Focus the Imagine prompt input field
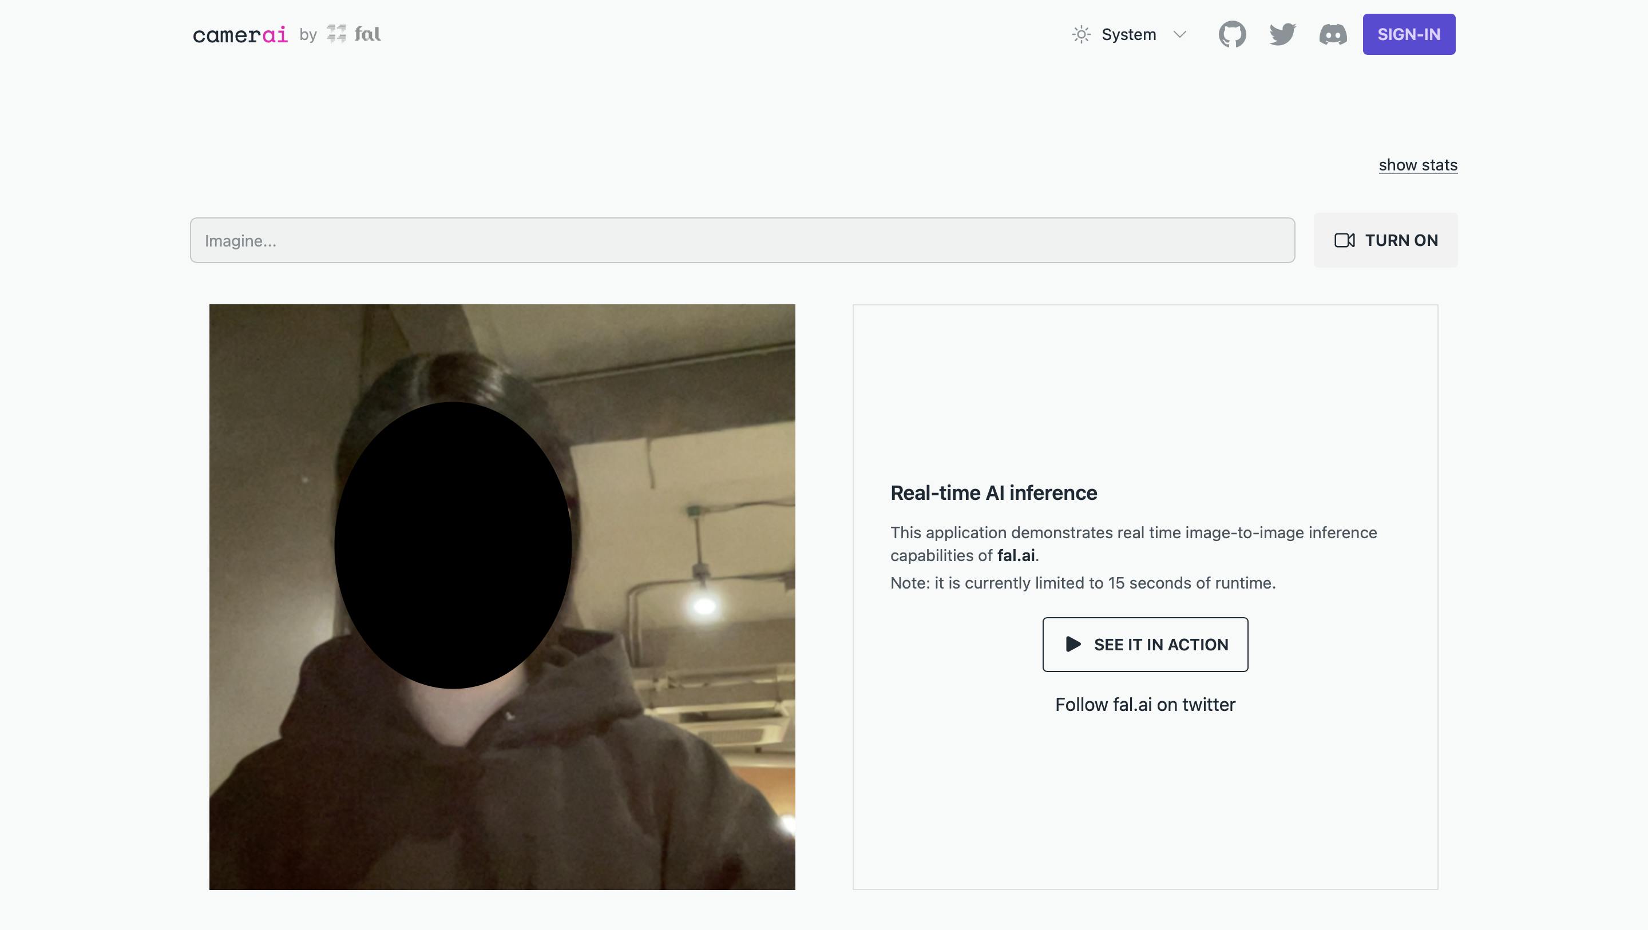1648x930 pixels. coord(742,240)
